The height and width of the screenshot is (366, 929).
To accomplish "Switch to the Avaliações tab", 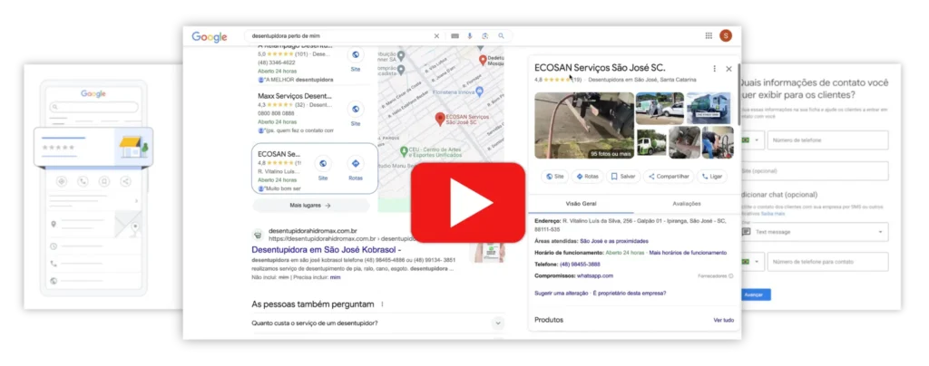I will tap(687, 204).
